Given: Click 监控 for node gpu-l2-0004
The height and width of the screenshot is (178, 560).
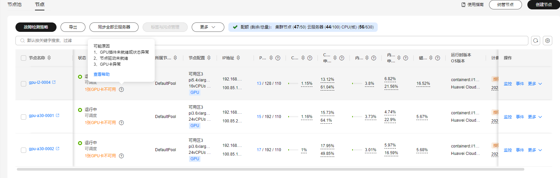Looking at the screenshot, I should click(508, 84).
